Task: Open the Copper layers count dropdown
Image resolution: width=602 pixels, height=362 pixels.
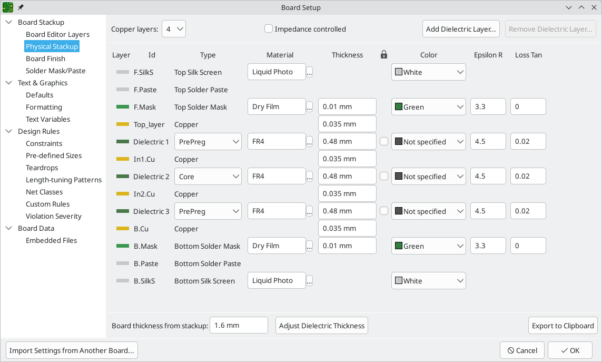Action: 173,29
